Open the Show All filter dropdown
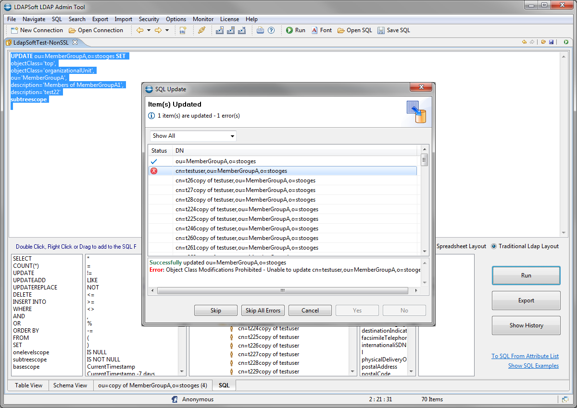577x408 pixels. (193, 136)
